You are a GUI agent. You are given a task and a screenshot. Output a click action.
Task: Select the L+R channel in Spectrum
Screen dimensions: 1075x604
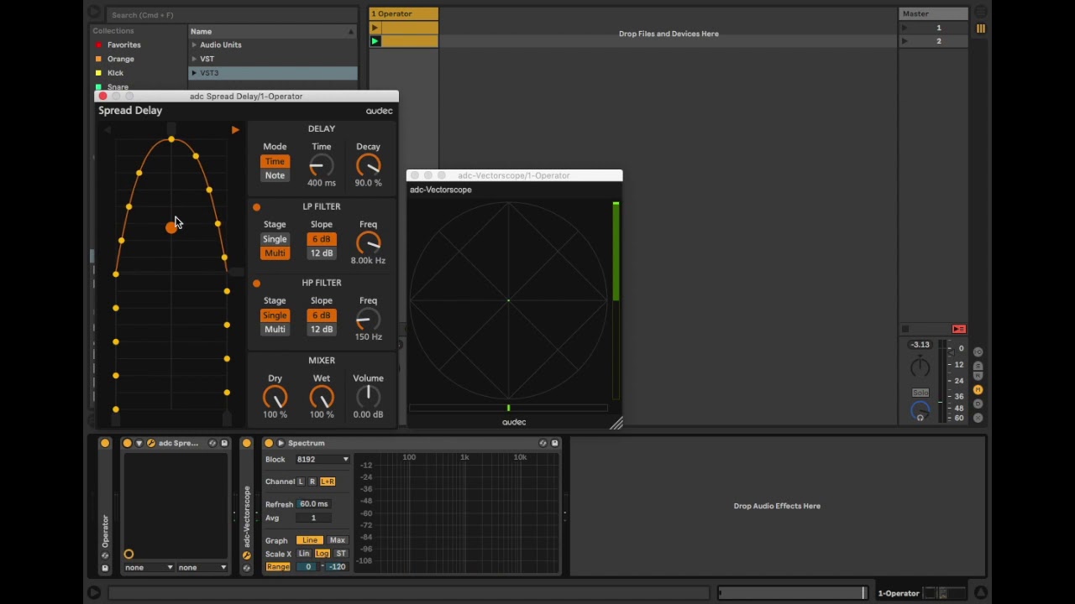click(328, 482)
